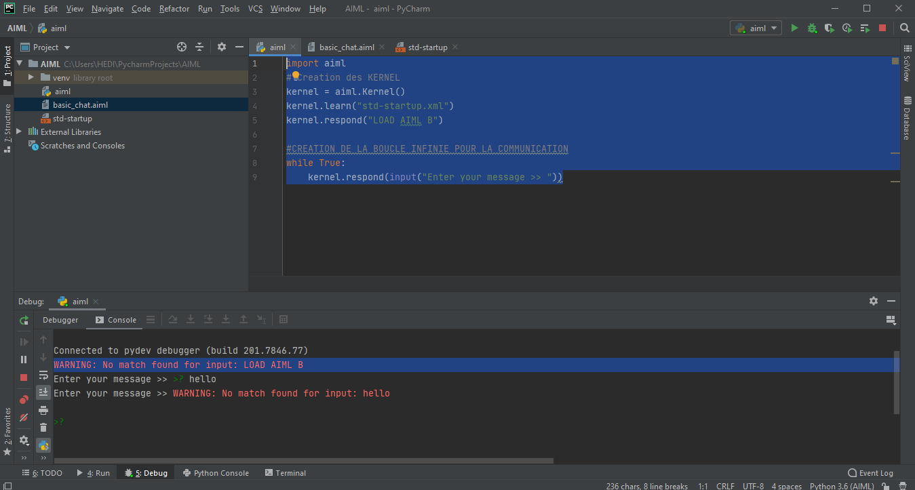Image resolution: width=915 pixels, height=490 pixels.
Task: Open the Navigate menu
Action: pyautogui.click(x=107, y=9)
